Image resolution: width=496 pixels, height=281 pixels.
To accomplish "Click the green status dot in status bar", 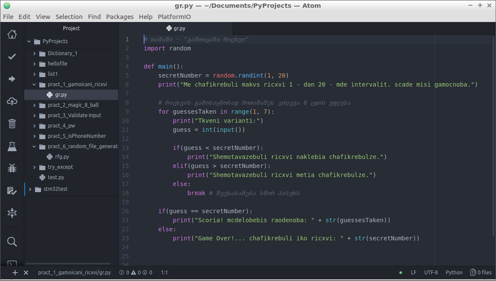I will (x=401, y=272).
